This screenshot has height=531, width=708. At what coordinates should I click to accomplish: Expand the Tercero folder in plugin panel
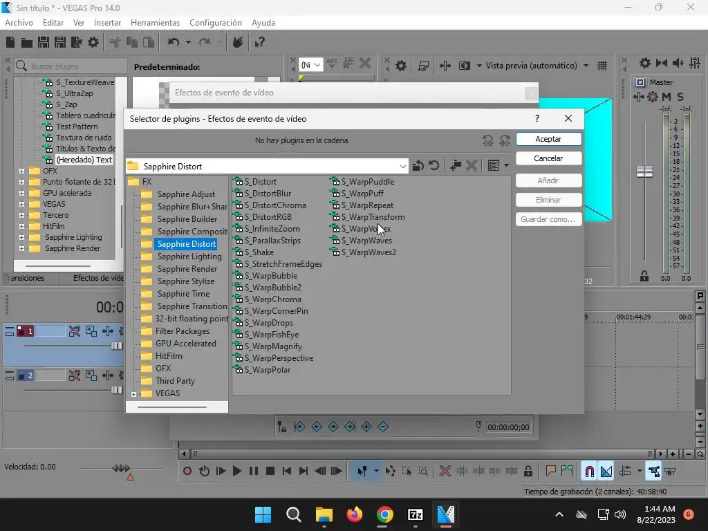pos(21,215)
